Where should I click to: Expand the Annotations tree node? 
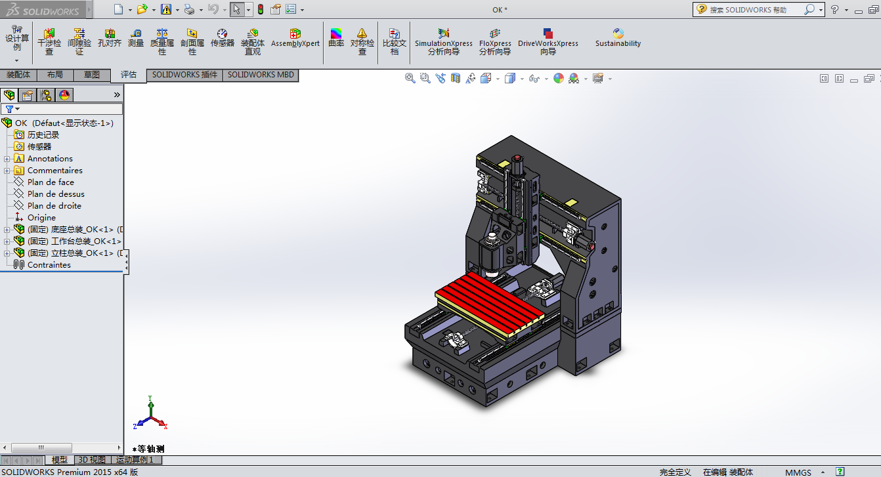(7, 159)
